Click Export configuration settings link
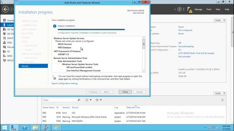Screen dimensions: 234x131 [65, 83]
